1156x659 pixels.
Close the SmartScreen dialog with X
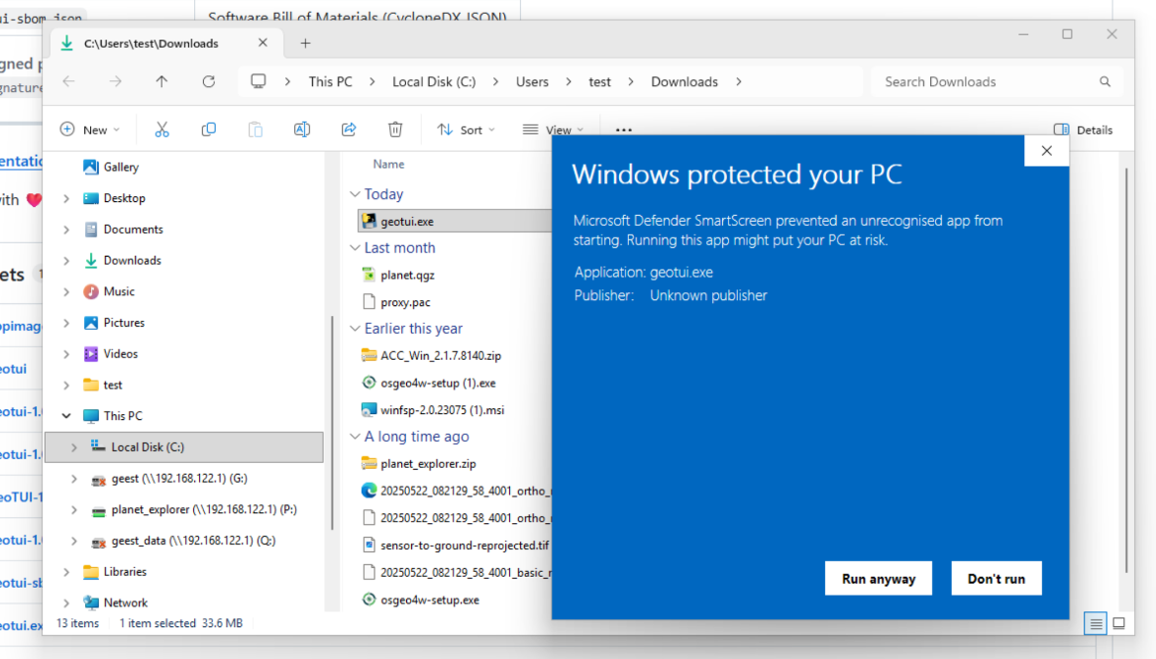(x=1047, y=151)
